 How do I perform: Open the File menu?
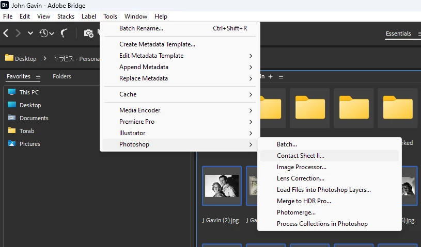click(8, 17)
